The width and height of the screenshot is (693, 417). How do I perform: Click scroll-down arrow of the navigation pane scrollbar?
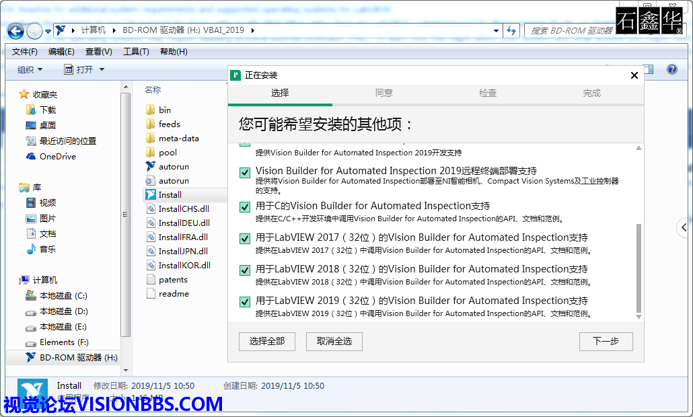coord(126,370)
